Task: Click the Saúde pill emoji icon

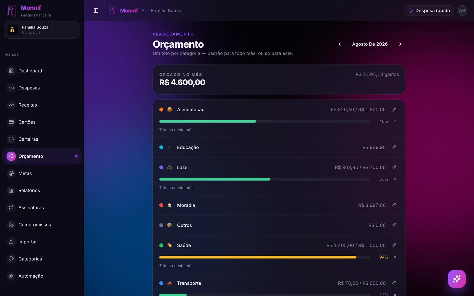Action: (x=169, y=245)
